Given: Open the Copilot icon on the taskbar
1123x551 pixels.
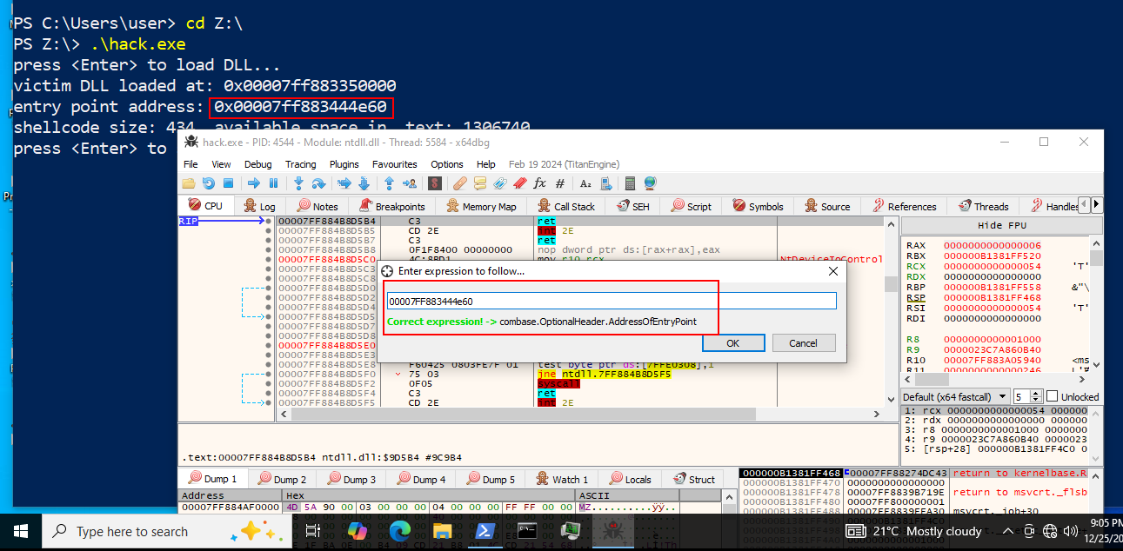Looking at the screenshot, I should tap(358, 531).
